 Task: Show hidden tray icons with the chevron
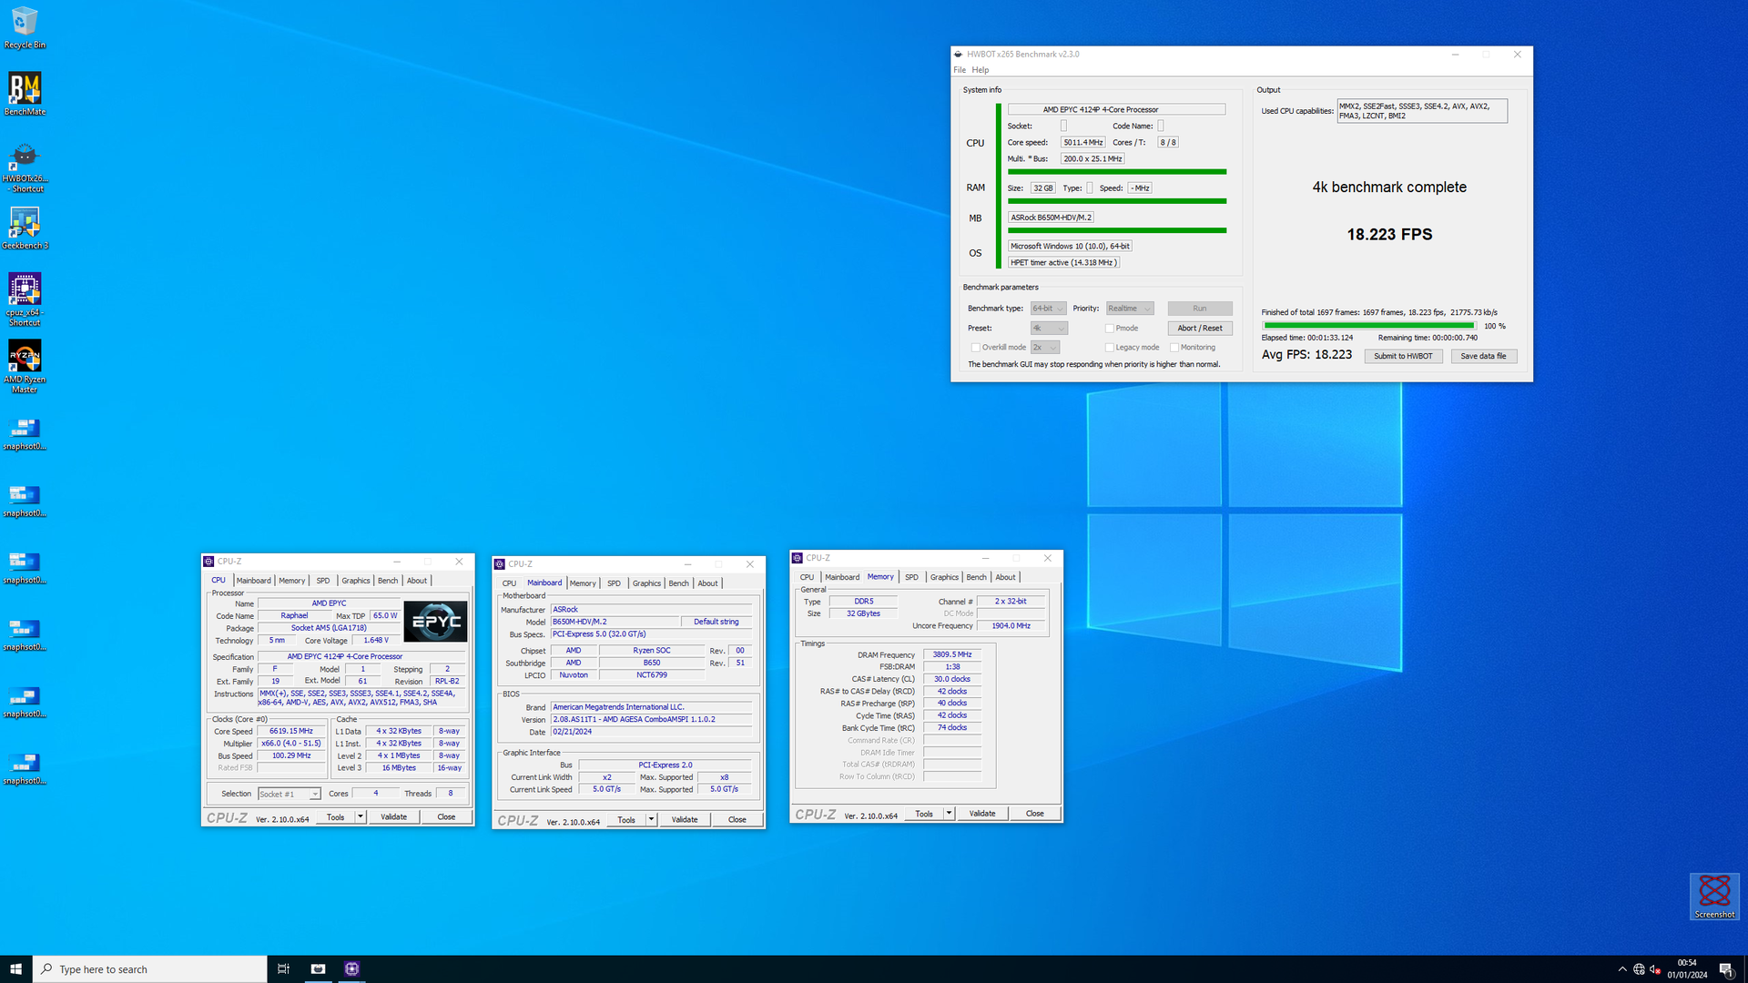[x=1621, y=969]
